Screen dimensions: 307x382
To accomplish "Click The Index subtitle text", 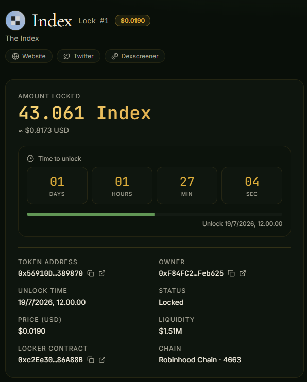I will click(x=22, y=38).
